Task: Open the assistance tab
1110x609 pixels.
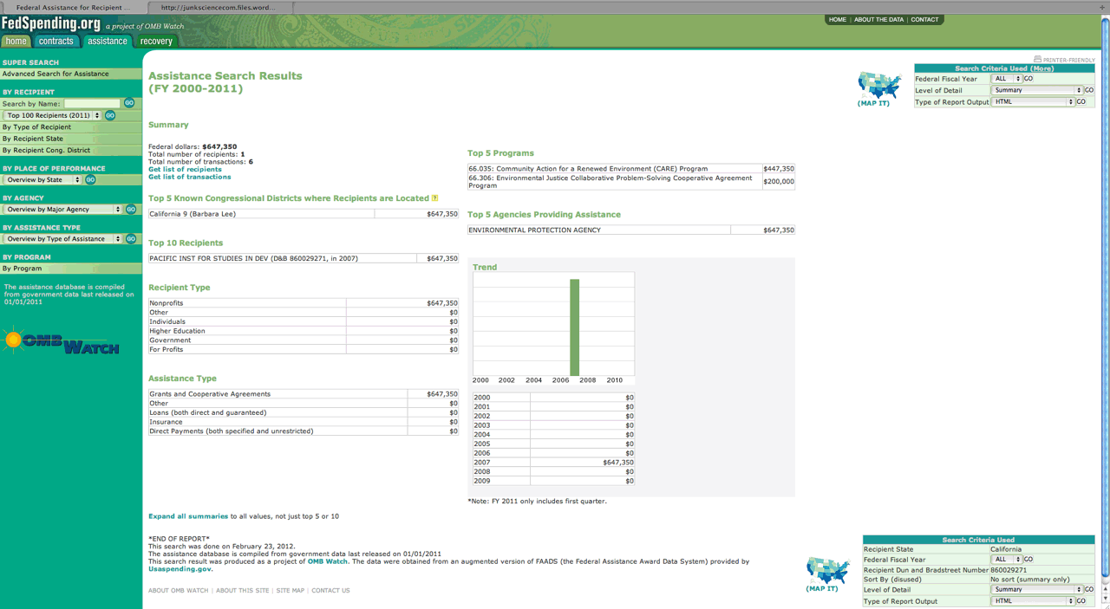Action: tap(108, 41)
